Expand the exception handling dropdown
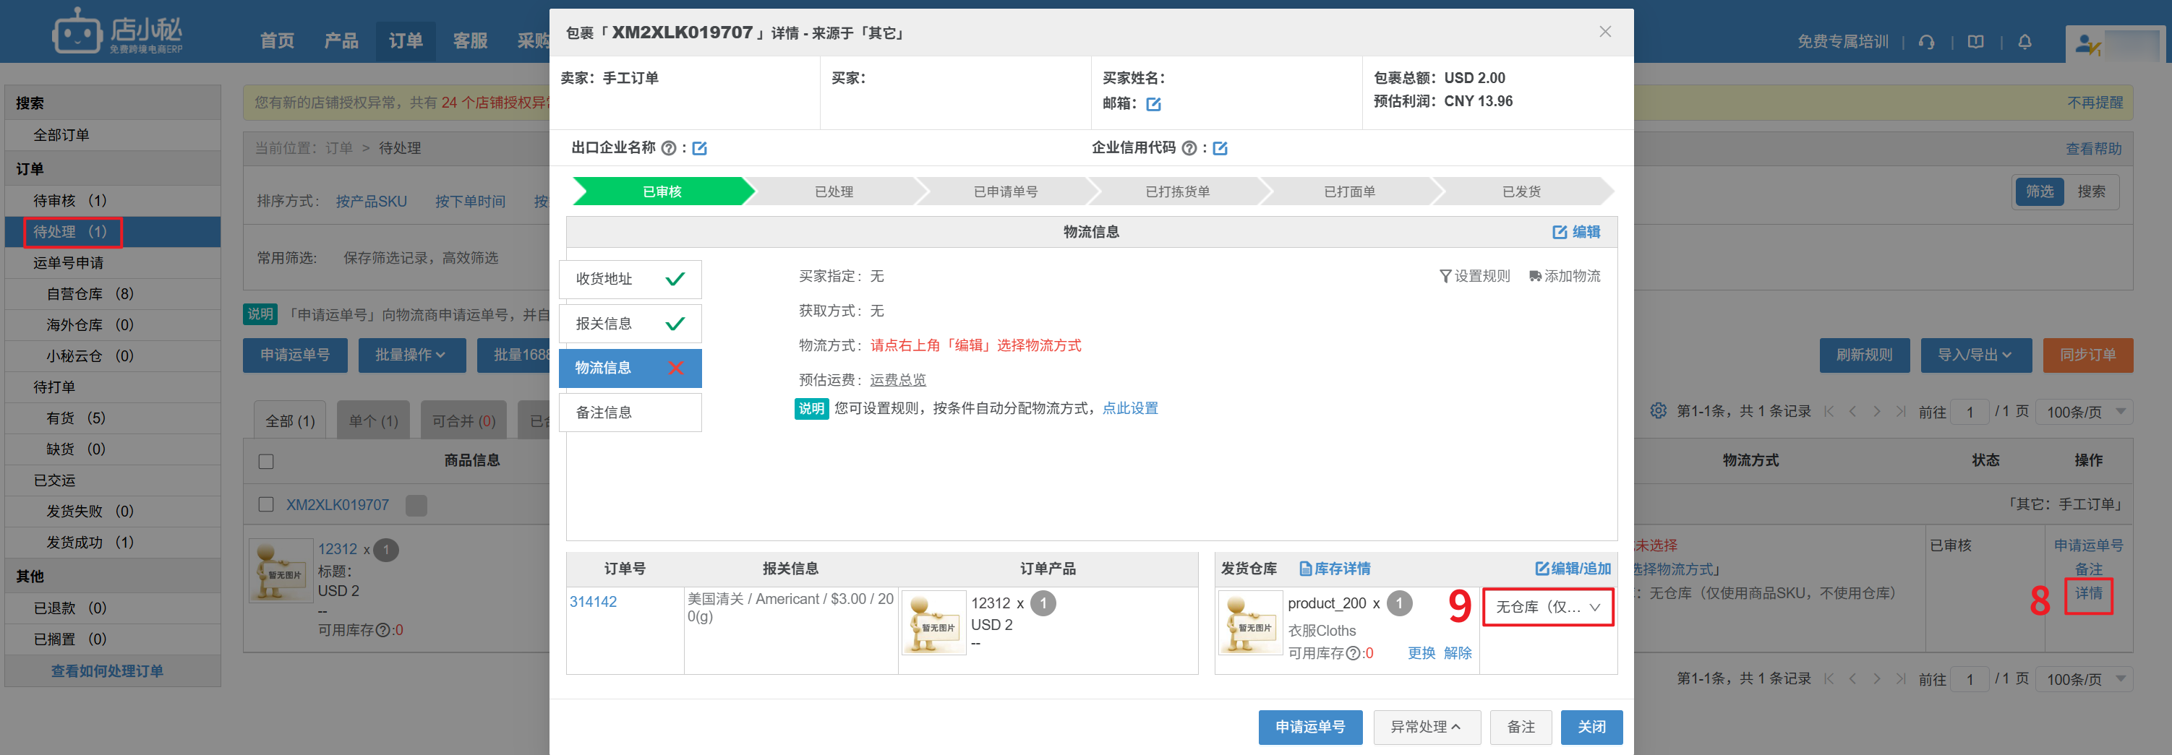Screen dimensions: 2172x755 1426,726
